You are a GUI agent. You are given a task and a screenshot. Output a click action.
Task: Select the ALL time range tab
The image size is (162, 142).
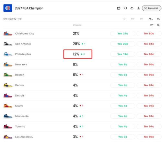pos(151,19)
